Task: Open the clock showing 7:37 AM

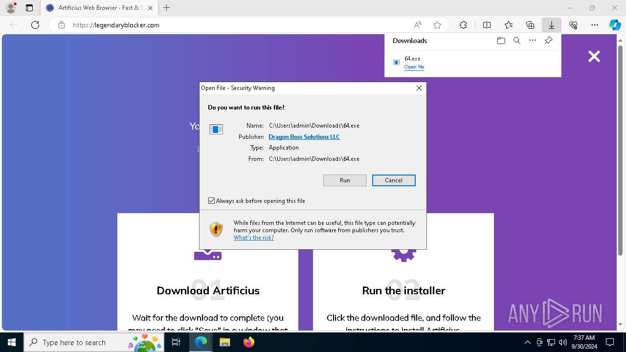Action: click(584, 342)
